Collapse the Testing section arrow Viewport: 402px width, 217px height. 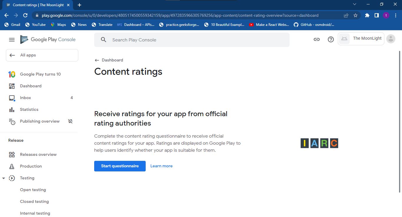pos(4,178)
